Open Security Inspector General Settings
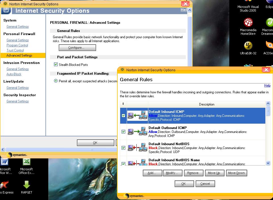 (18, 101)
